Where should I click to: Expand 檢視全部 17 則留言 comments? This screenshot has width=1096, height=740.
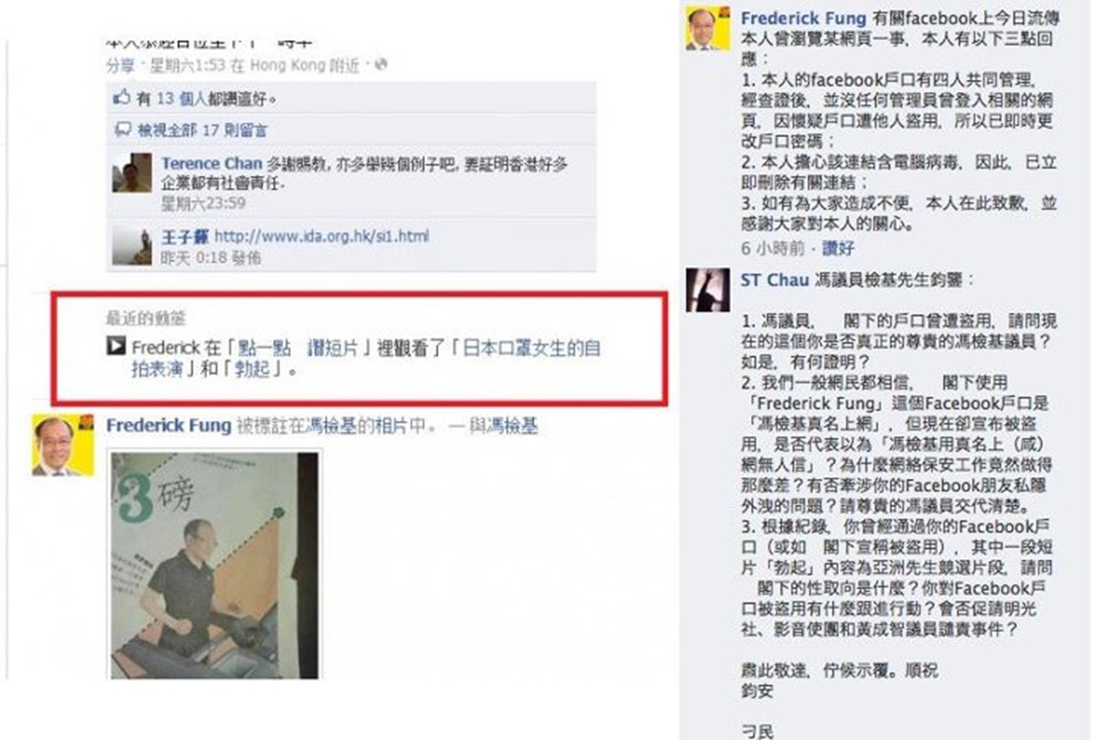click(202, 130)
